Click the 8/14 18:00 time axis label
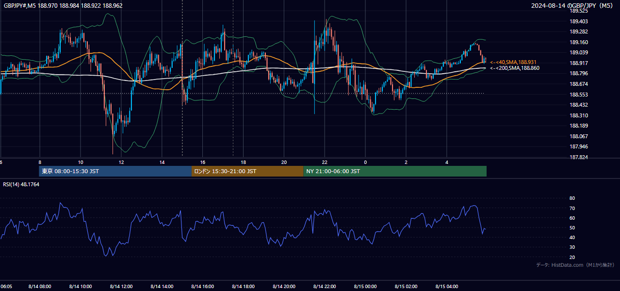 click(x=244, y=287)
